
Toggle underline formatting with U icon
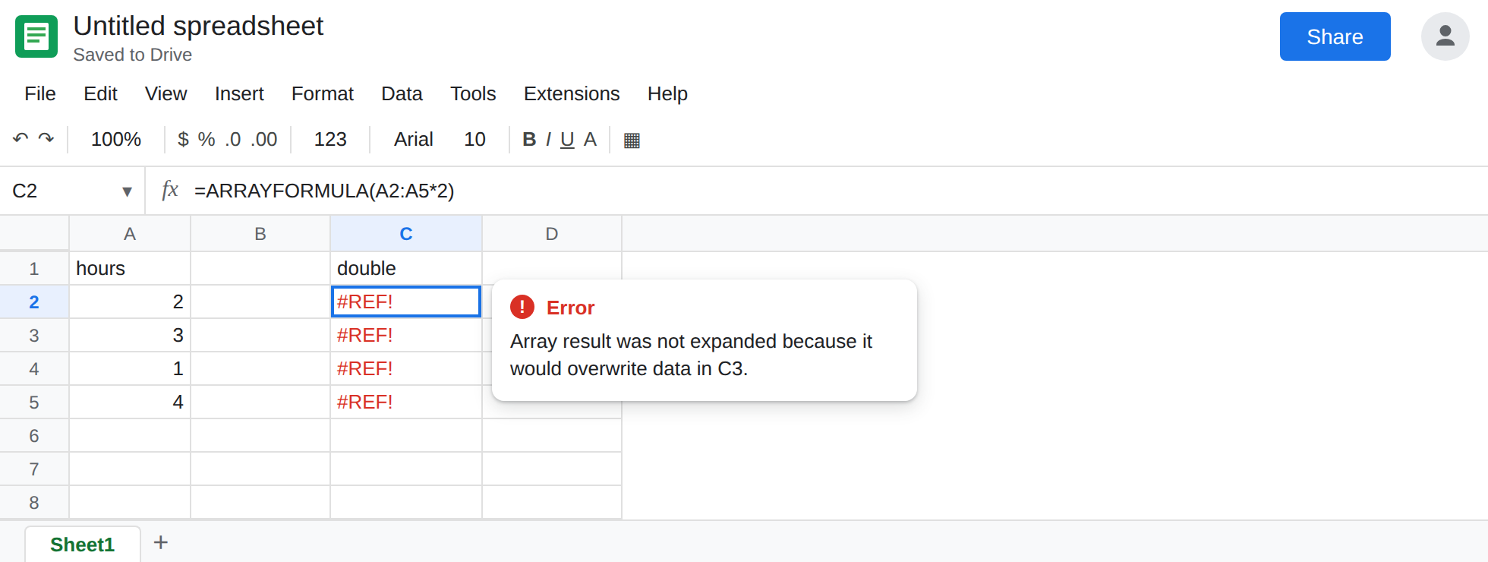coord(567,140)
